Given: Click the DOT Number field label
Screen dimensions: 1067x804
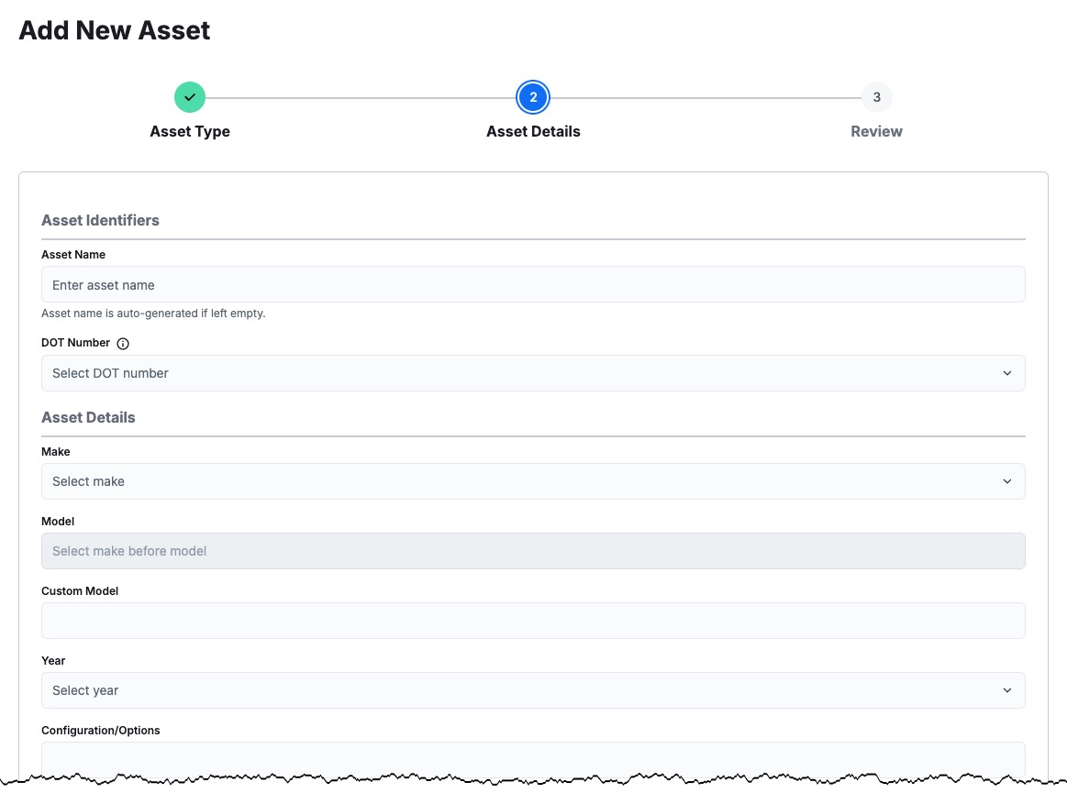Looking at the screenshot, I should 75,343.
